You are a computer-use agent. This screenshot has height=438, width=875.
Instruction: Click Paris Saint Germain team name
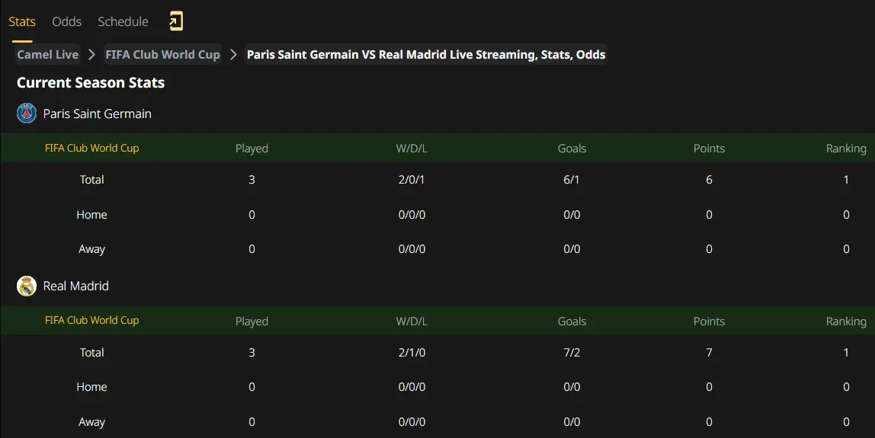(97, 113)
